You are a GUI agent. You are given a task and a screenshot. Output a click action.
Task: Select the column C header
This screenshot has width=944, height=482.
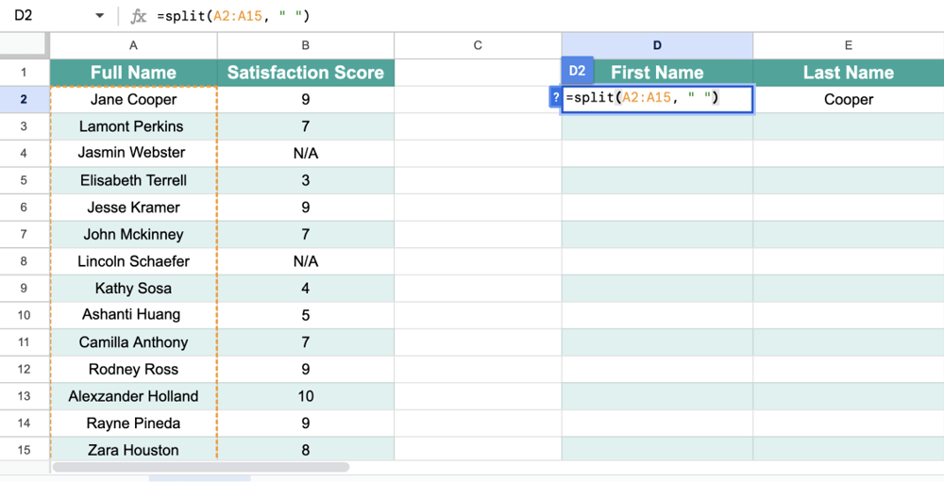pos(478,45)
